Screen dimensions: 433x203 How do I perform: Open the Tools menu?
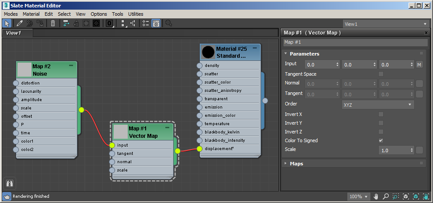(118, 14)
